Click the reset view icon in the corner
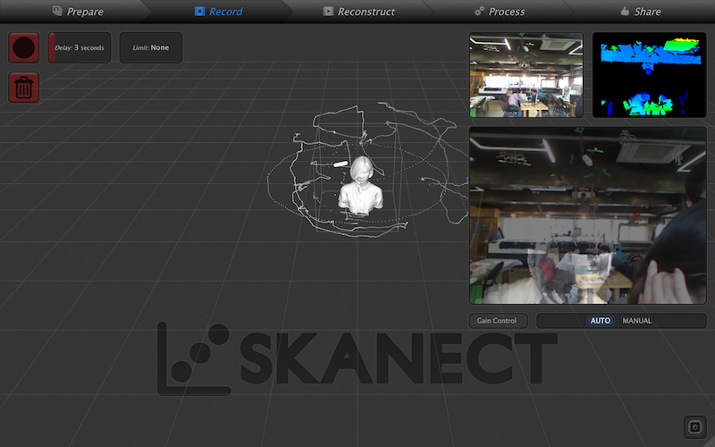The height and width of the screenshot is (447, 715). pyautogui.click(x=694, y=427)
